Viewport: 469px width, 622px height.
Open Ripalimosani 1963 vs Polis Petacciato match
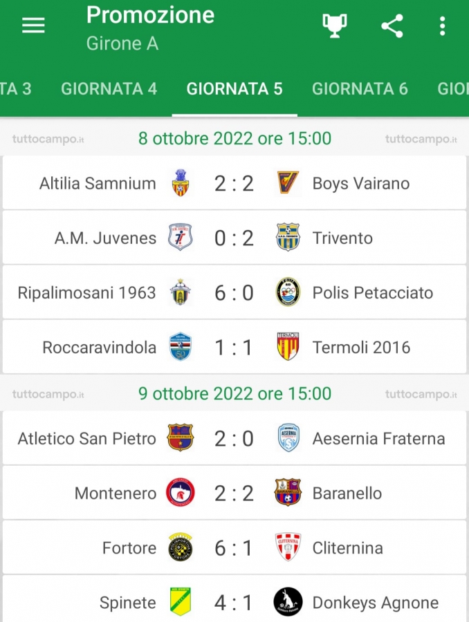pos(234,292)
